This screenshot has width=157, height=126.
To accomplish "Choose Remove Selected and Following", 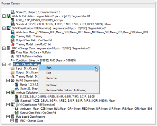I will 69,90.
